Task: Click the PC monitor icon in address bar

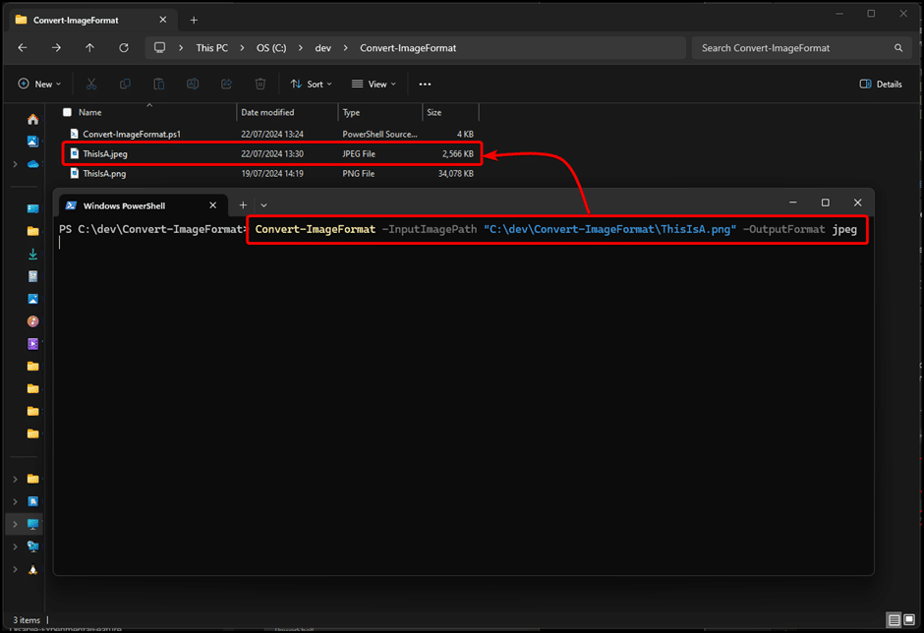Action: coord(159,48)
